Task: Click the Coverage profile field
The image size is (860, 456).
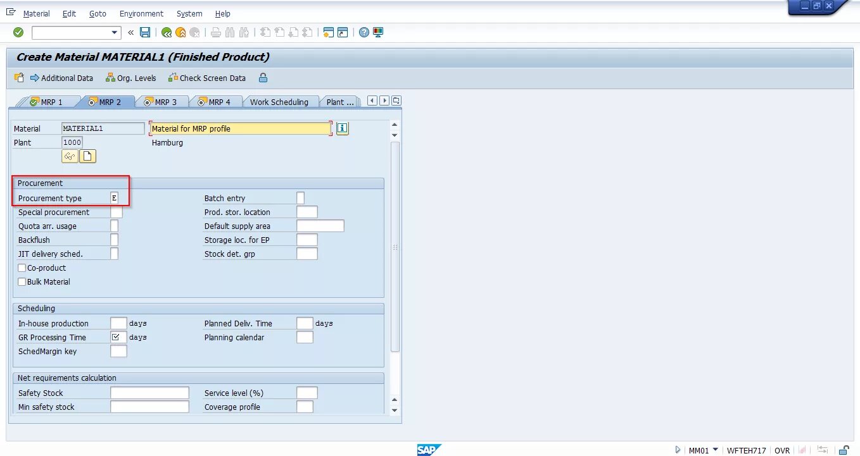Action: tap(305, 407)
